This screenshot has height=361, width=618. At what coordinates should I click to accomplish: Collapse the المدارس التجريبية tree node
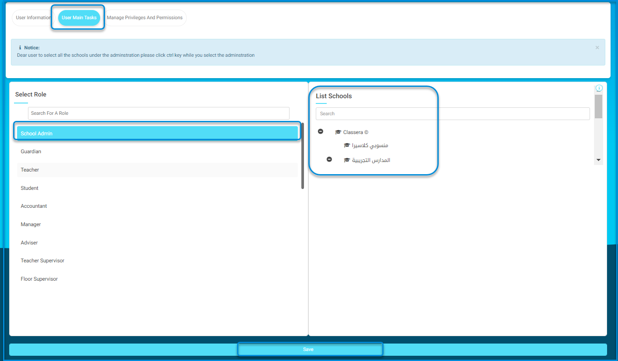[x=329, y=159]
